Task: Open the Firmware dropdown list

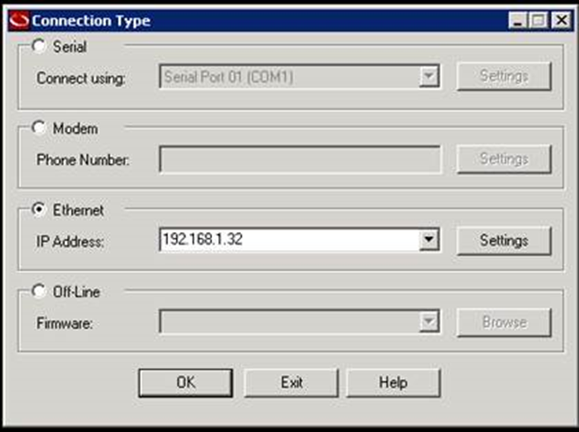Action: (x=429, y=322)
